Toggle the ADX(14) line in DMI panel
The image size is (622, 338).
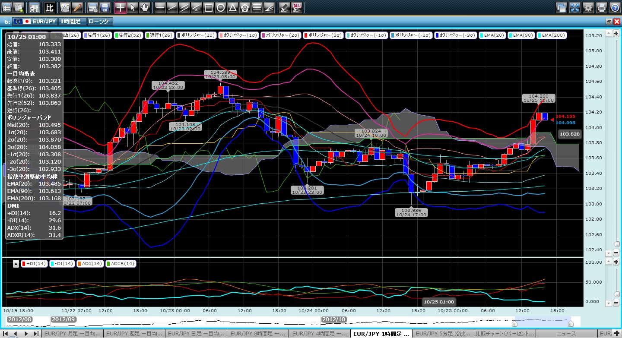[90, 264]
